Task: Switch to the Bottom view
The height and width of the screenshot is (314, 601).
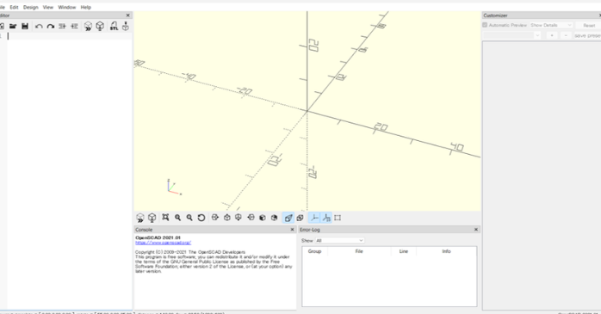Action: [x=239, y=218]
